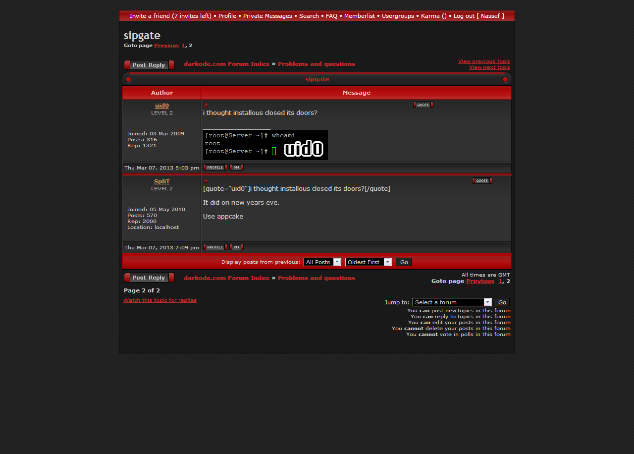Click the Quote button on SpliT's post
634x454 pixels.
click(x=482, y=181)
